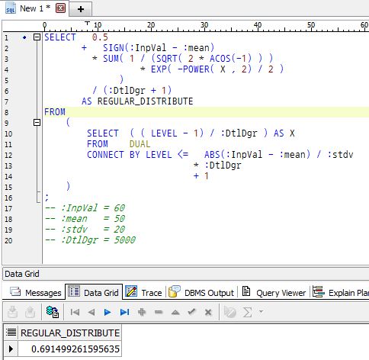This screenshot has width=369, height=360.
Task: Click the comment ':InpVal = 60'
Action: [x=93, y=208]
